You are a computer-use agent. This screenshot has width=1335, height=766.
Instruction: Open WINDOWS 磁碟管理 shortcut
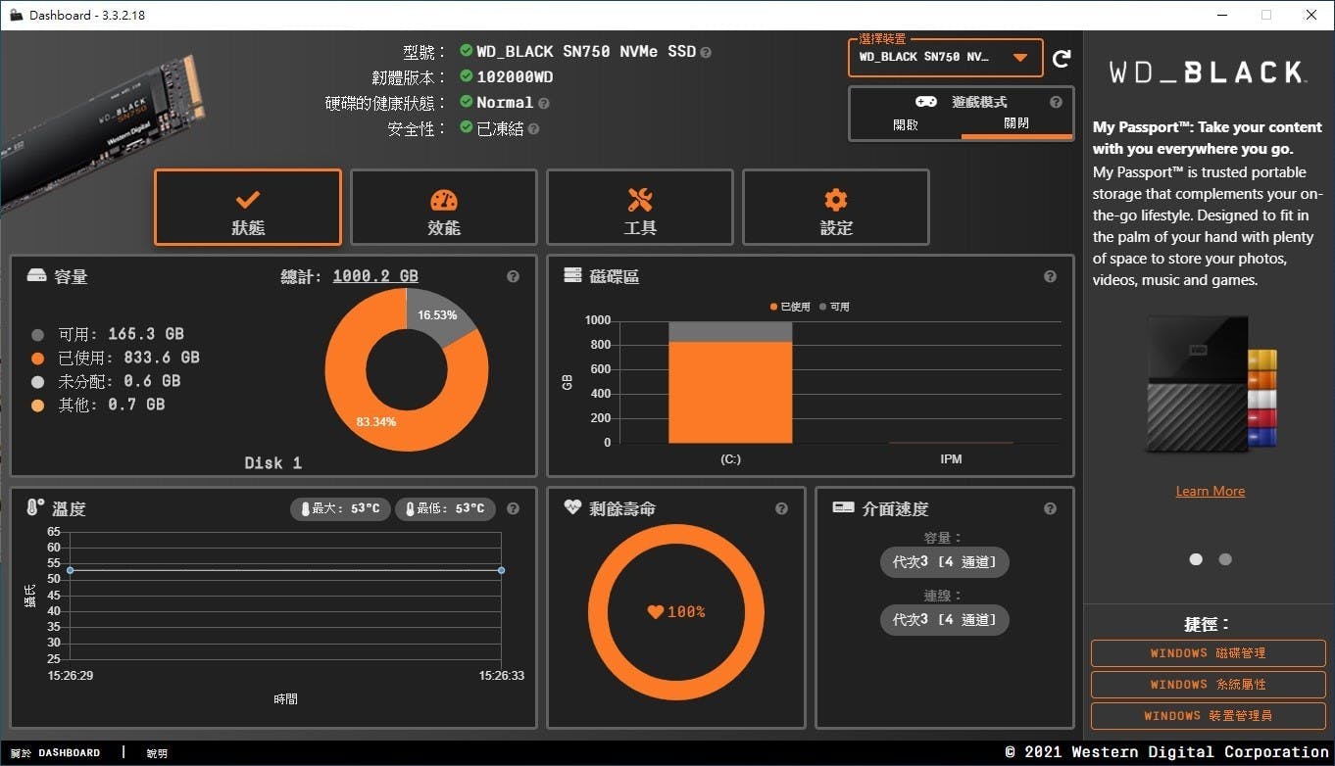[1208, 653]
